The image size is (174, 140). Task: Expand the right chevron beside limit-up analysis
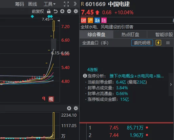coord(171,85)
